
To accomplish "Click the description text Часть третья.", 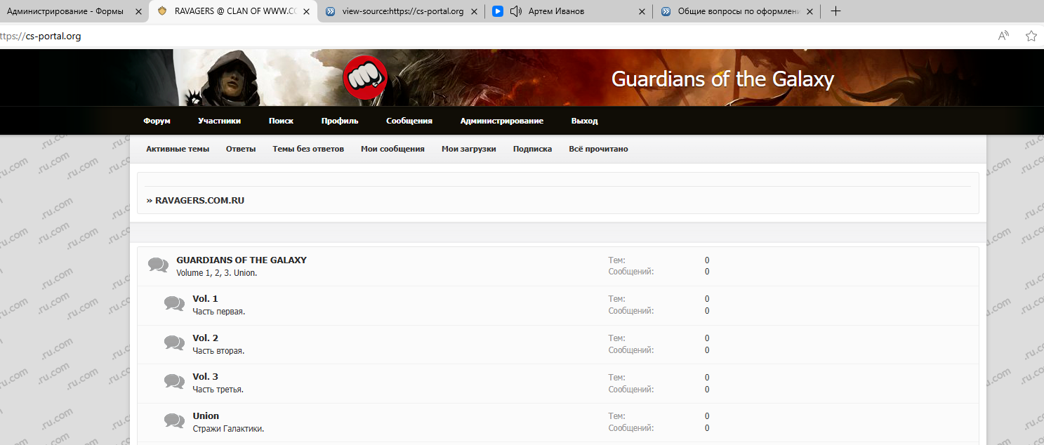I will tap(218, 390).
